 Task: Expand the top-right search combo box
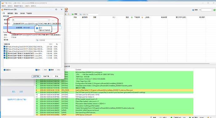[x=212, y=10]
